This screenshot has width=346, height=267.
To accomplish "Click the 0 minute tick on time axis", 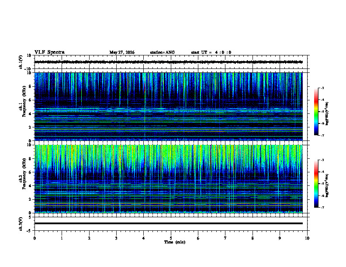I will click(x=35, y=238).
